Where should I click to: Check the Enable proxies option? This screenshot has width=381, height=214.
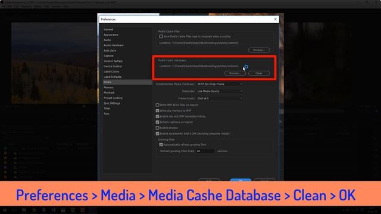point(157,128)
